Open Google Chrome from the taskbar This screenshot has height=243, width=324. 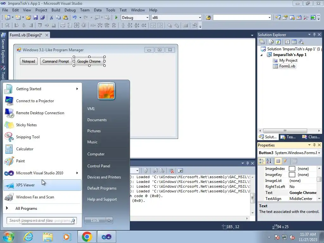coord(87,237)
